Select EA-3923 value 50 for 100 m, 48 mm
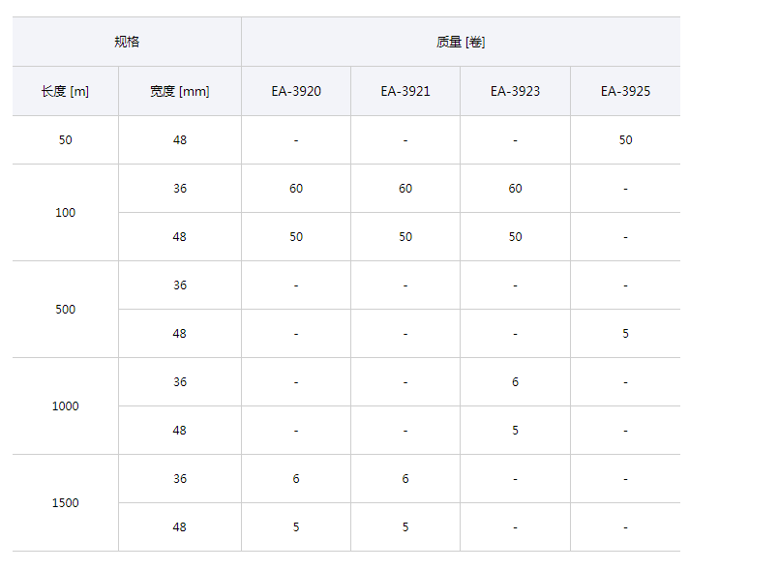The height and width of the screenshot is (570, 779). [x=515, y=236]
